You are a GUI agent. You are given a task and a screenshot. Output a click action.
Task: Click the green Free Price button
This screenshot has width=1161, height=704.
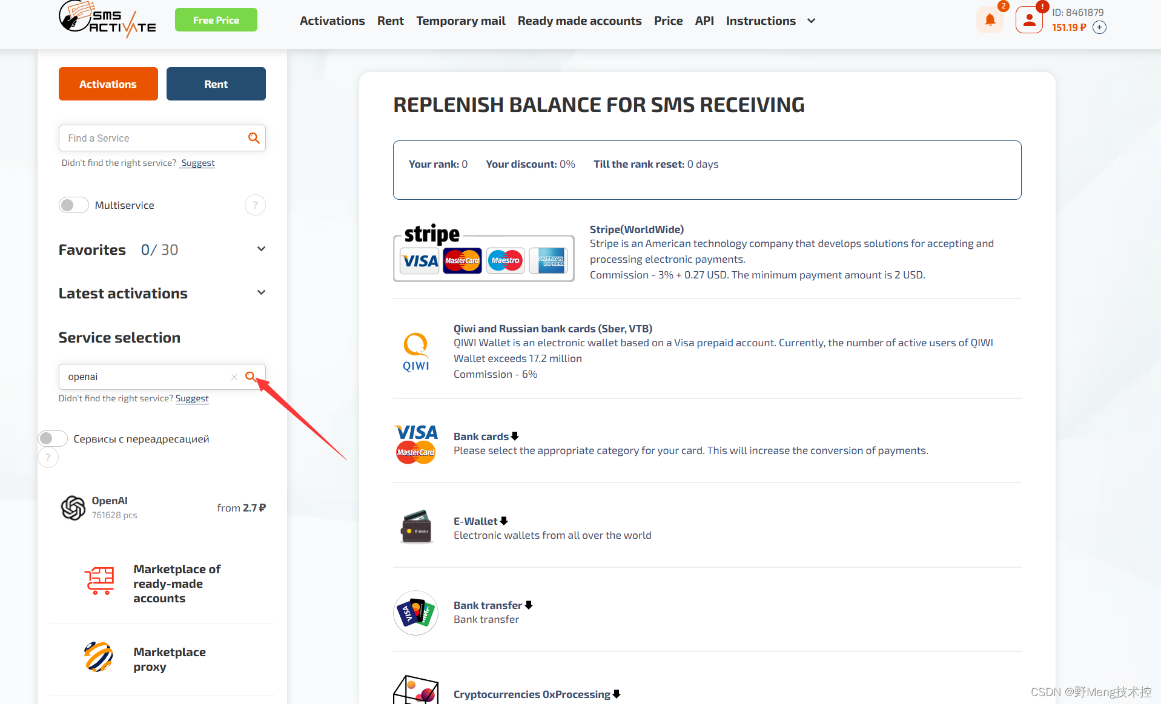click(x=216, y=20)
